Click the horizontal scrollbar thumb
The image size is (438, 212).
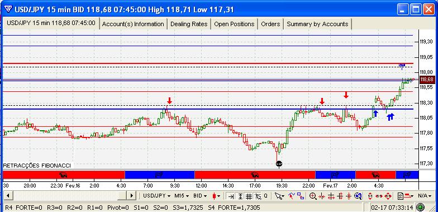click(122, 195)
